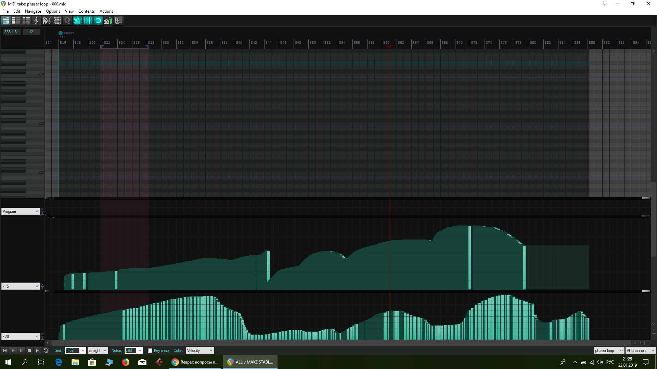Toggle the snap magnet icon
Screen dimensions: 657x369
pos(98,20)
